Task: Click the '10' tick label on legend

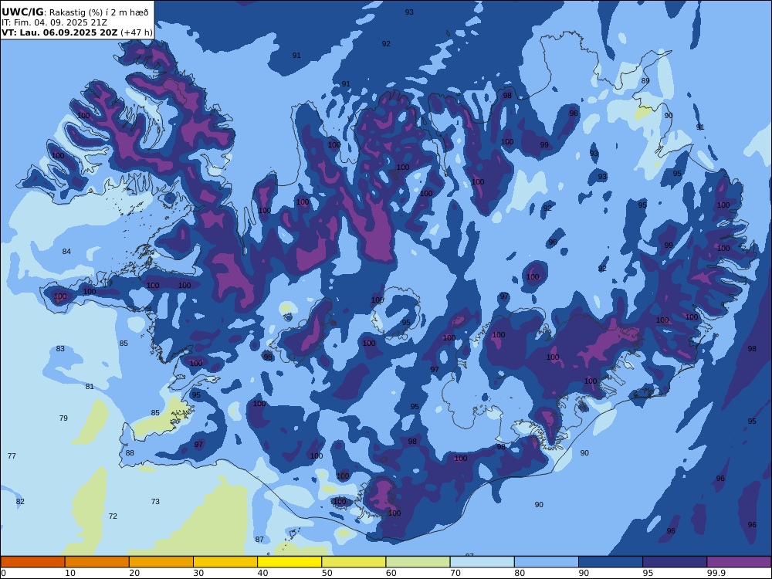Action: [x=70, y=573]
